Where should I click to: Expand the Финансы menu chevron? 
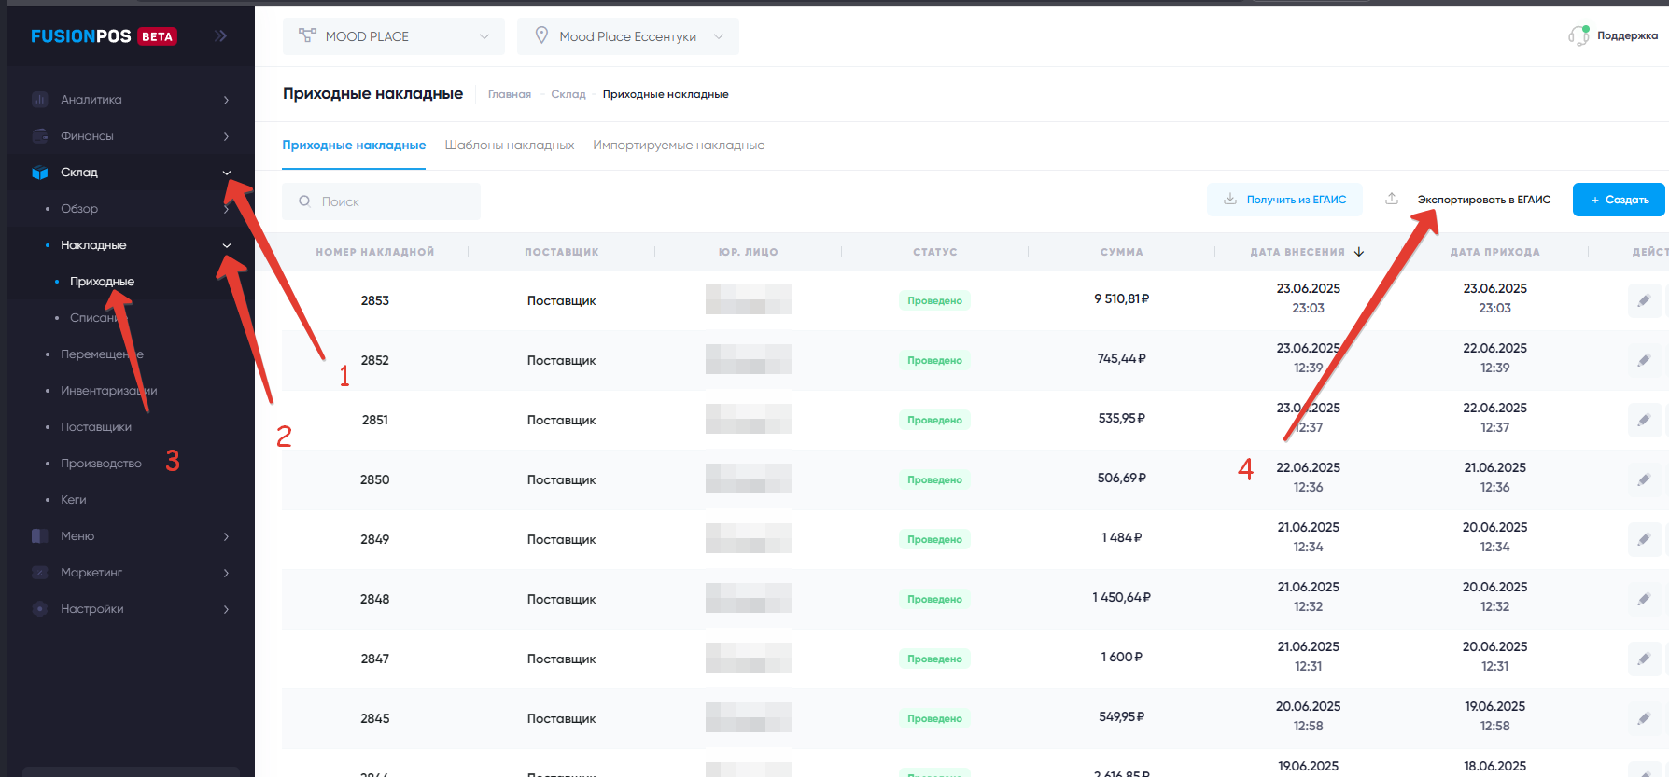tap(226, 136)
